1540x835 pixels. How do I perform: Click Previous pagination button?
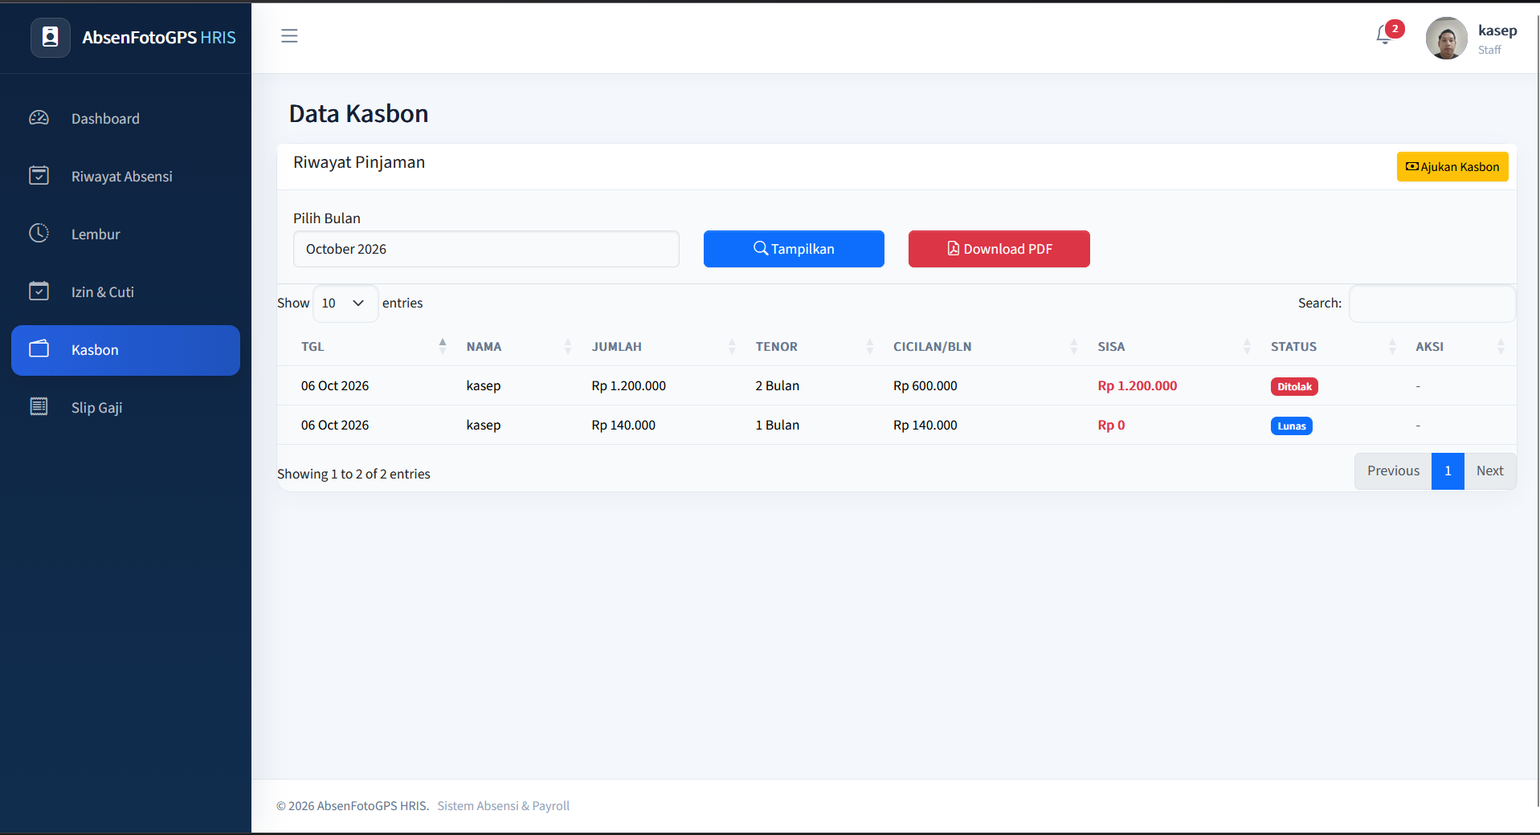(1393, 471)
